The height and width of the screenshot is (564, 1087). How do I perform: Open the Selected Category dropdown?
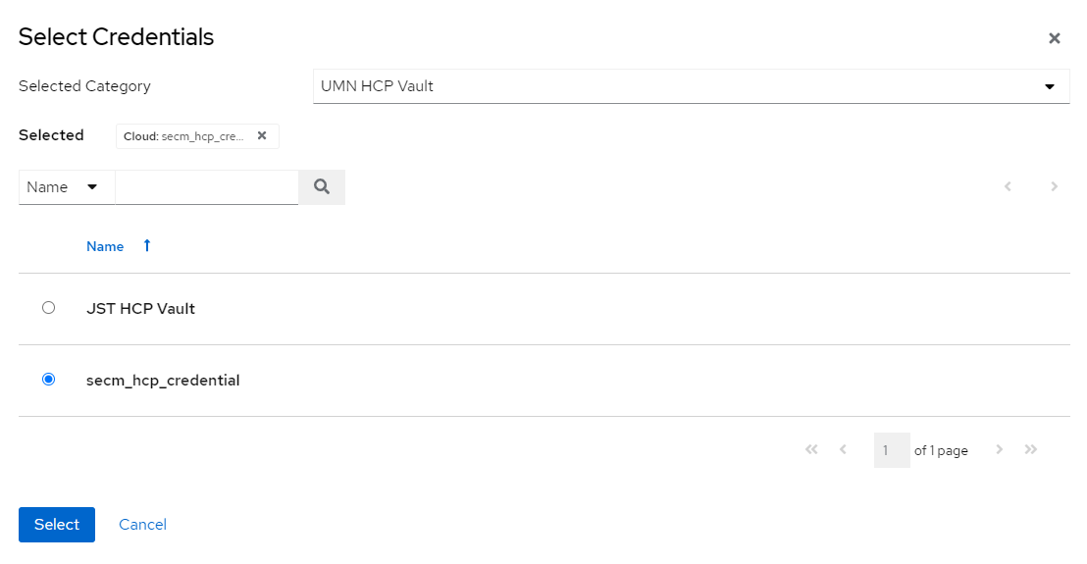click(691, 86)
